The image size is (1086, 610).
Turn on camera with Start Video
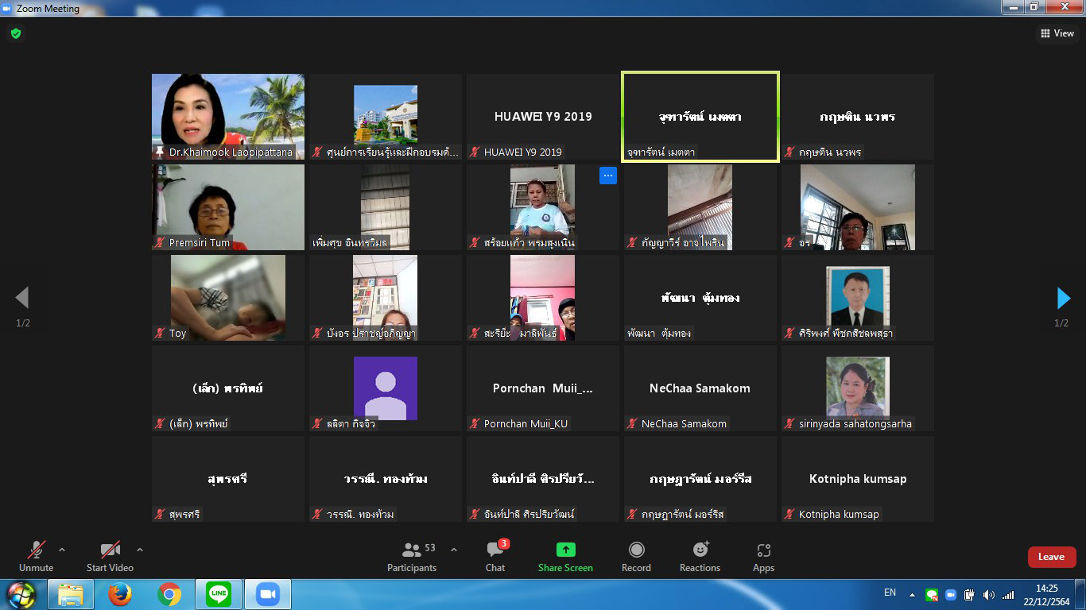[110, 556]
